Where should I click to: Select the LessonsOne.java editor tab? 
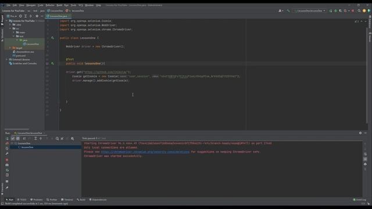pos(58,16)
